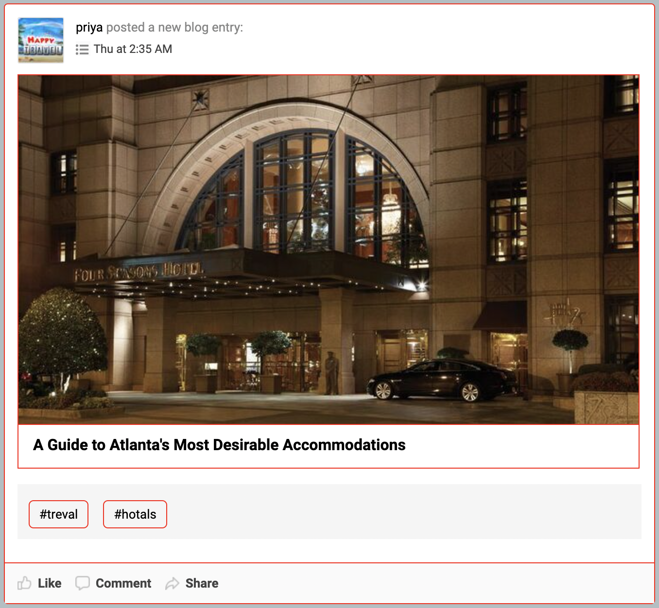The width and height of the screenshot is (659, 608).
Task: Open A Guide to Atlanta's Most Desirable Accommodations
Action: click(x=219, y=445)
